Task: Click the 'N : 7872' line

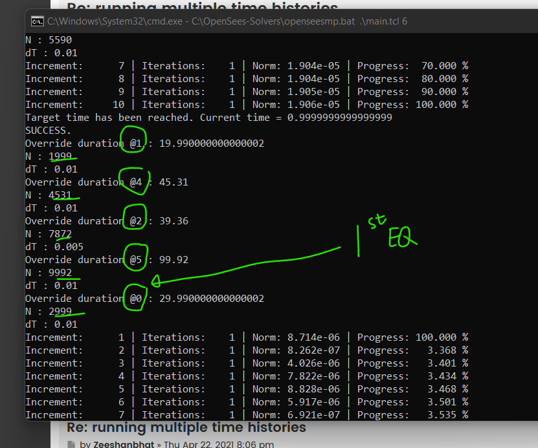Action: [x=49, y=234]
